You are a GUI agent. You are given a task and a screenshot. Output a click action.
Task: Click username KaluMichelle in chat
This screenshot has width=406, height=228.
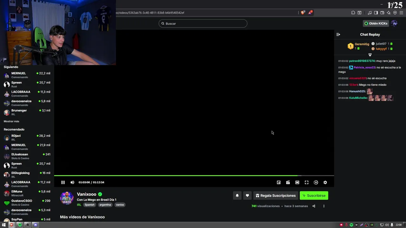[358, 98]
